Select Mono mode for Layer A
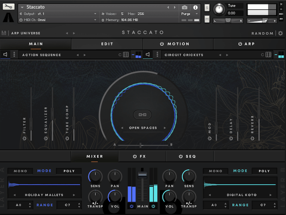Image resolution: width=286 pixels, height=215 pixels. coord(20,171)
